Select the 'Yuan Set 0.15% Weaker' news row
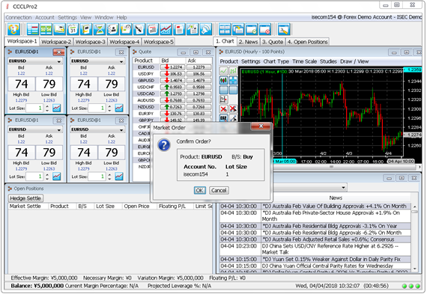 pos(315,259)
